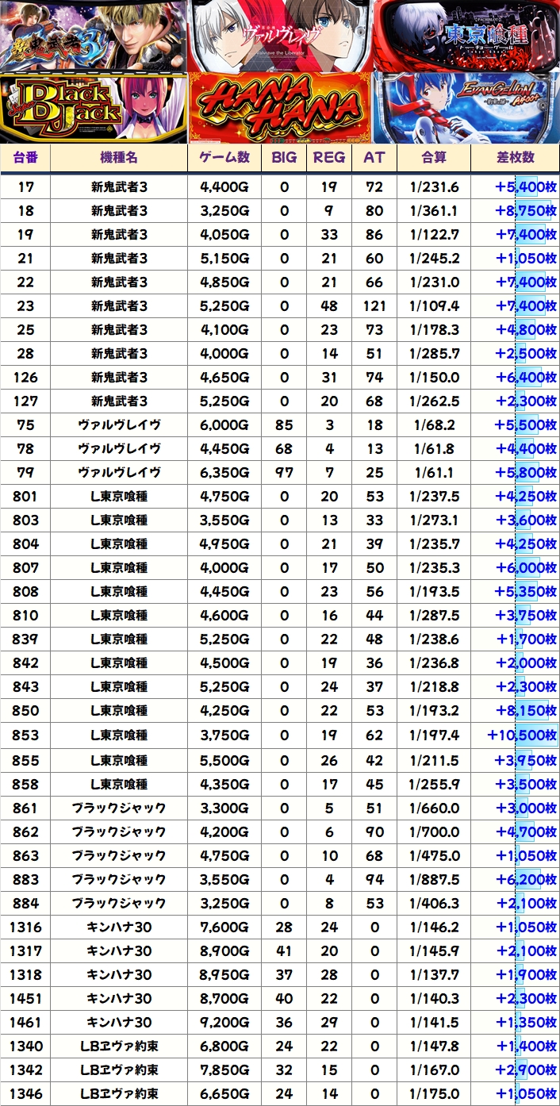Select the 東京喰種 banner at top right
This screenshot has height=1106, width=560.
pos(466,36)
